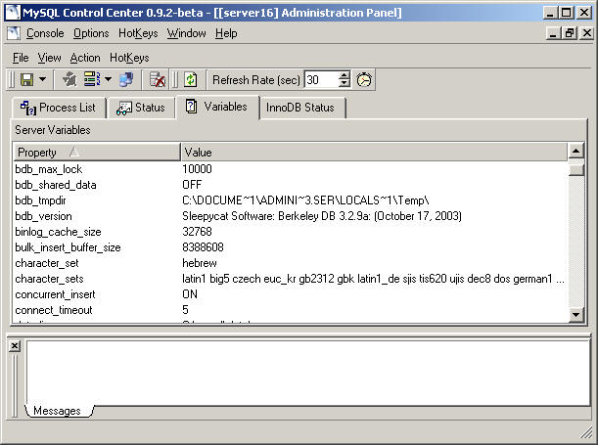Click the bug-shaped server tool icon
This screenshot has height=445, width=598.
[69, 79]
